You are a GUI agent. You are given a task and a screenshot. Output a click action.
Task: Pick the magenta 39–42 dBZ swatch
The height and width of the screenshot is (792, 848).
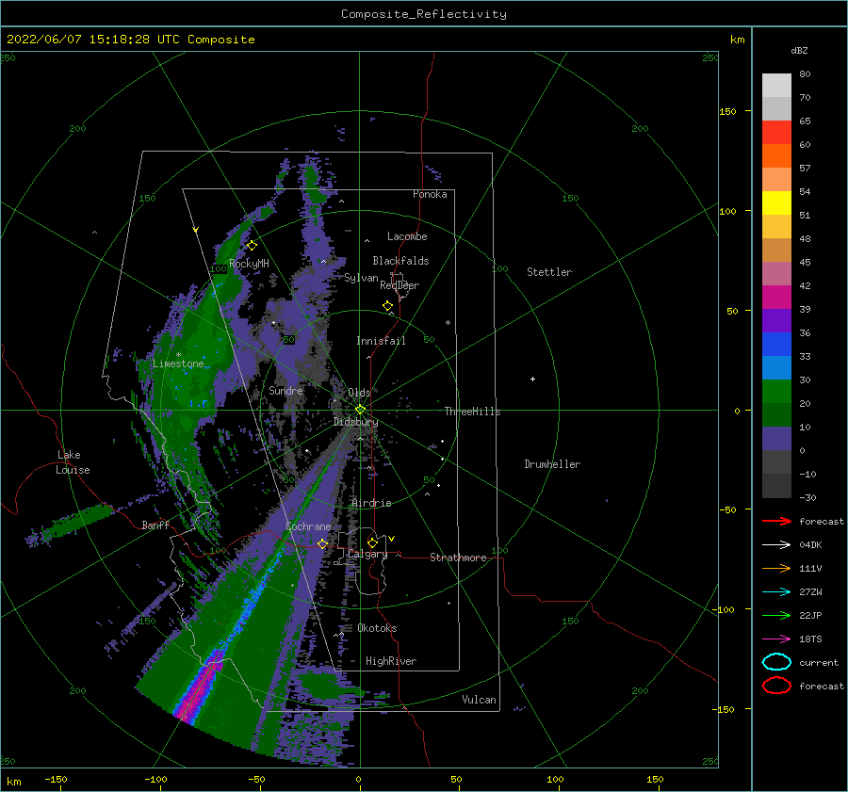(x=776, y=298)
